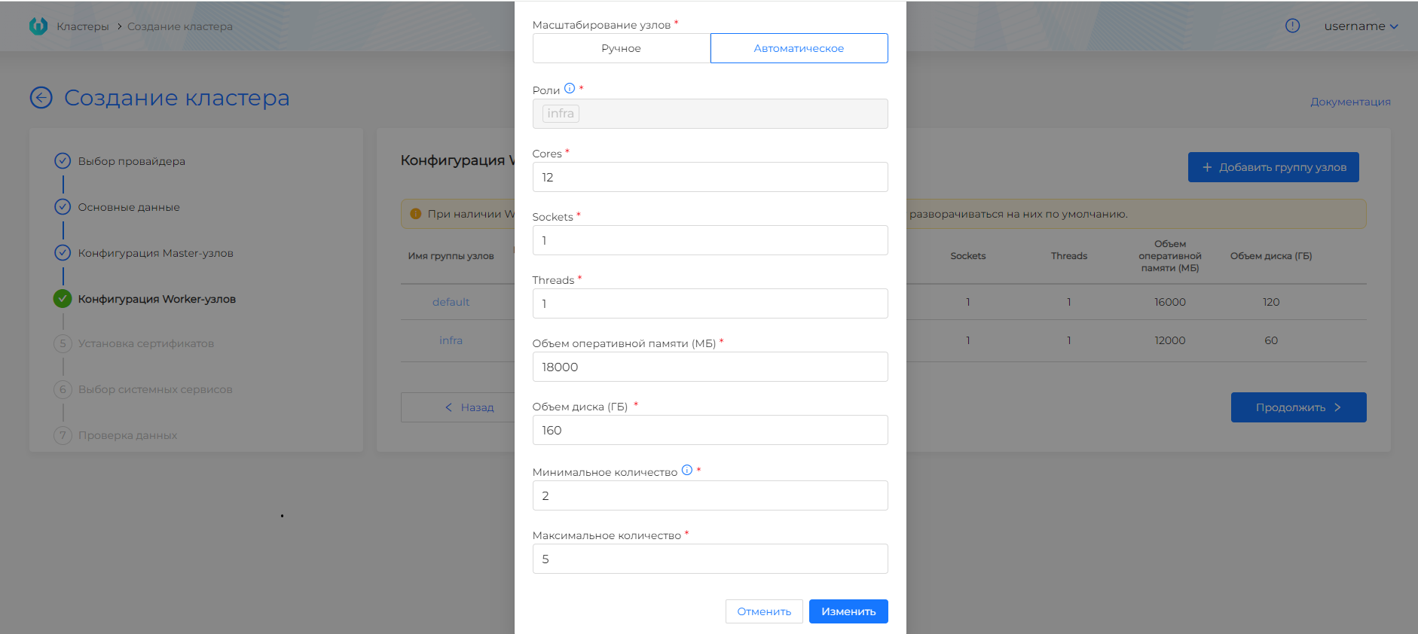Image resolution: width=1418 pixels, height=634 pixels.
Task: Click the app logo icon in header
Action: pos(38,26)
